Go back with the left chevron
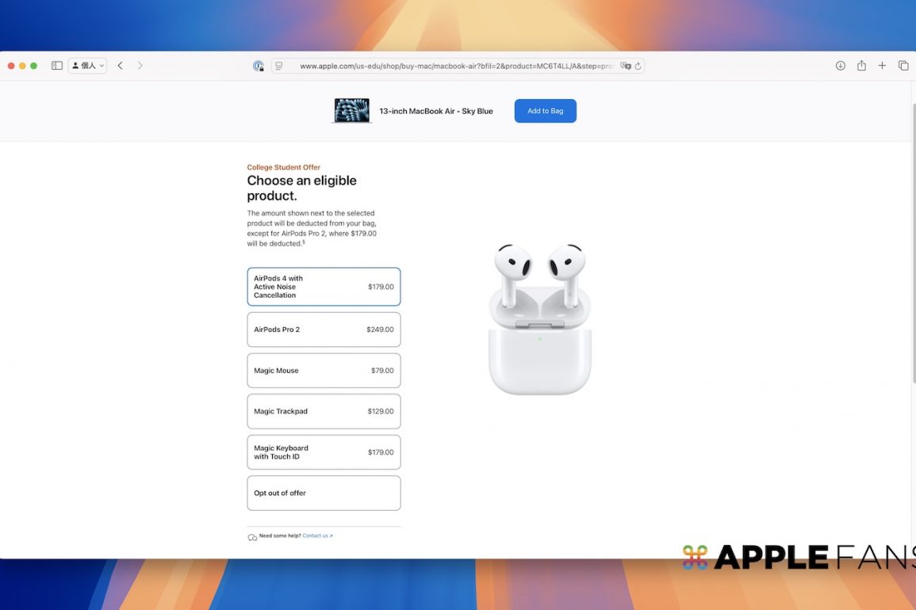 point(120,66)
